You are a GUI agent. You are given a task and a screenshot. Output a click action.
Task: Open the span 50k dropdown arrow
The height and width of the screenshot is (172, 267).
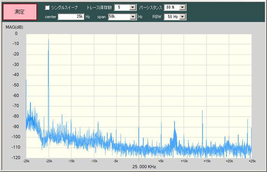(x=133, y=17)
